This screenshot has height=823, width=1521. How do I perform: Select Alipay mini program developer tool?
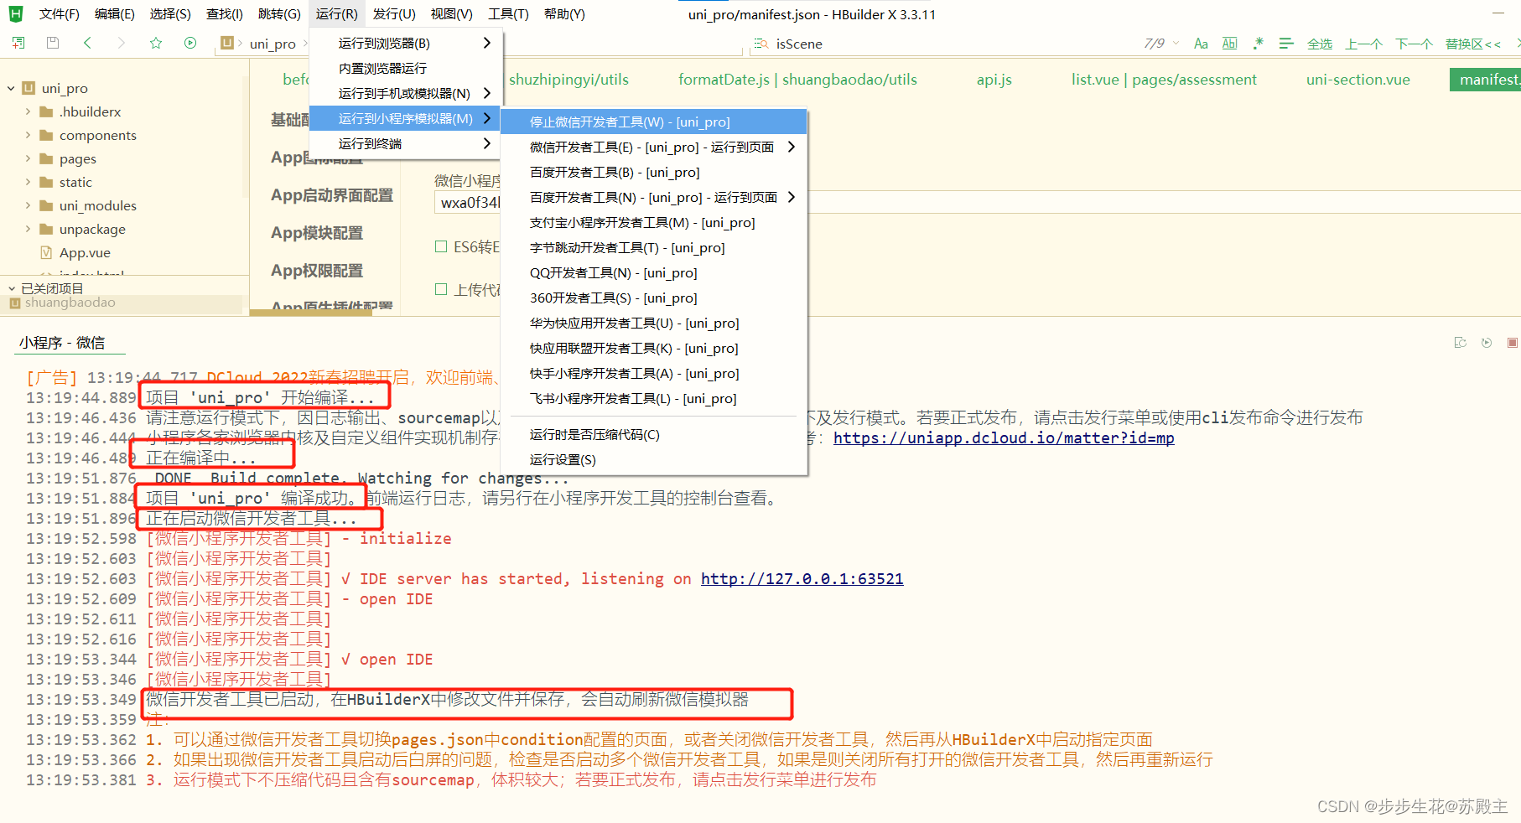654,222
